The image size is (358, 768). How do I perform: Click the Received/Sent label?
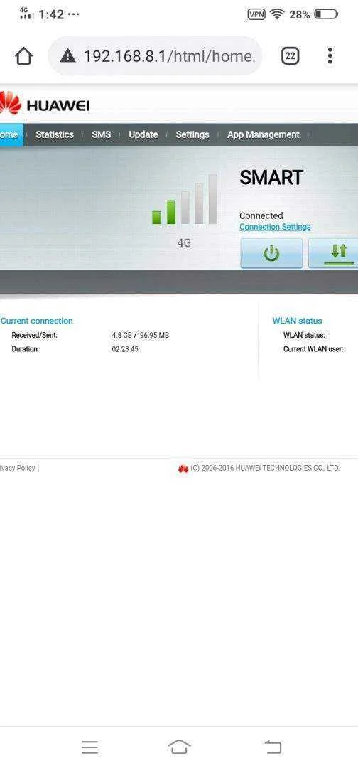pos(35,335)
